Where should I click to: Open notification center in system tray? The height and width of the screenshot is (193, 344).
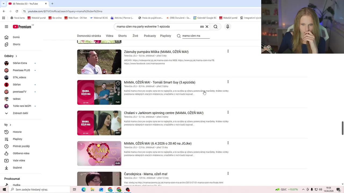click(338, 190)
